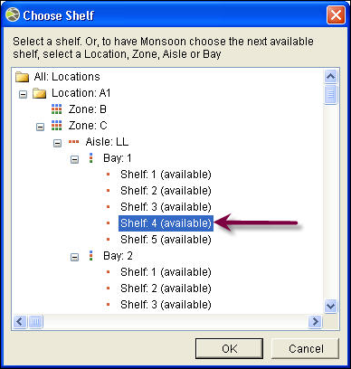Click the Aisle: LL dotted icon

pyautogui.click(x=73, y=142)
